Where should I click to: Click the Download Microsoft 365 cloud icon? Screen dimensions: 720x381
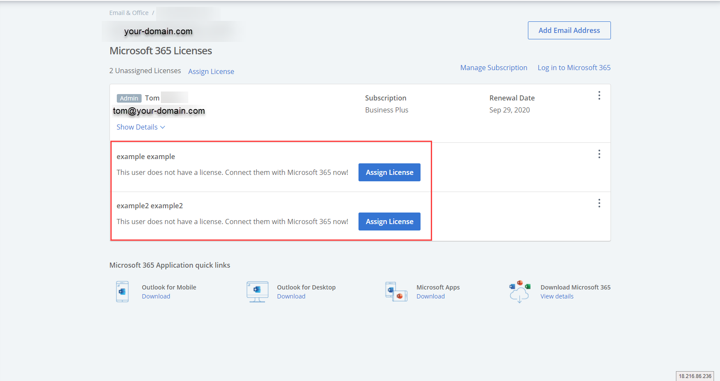[x=519, y=292]
